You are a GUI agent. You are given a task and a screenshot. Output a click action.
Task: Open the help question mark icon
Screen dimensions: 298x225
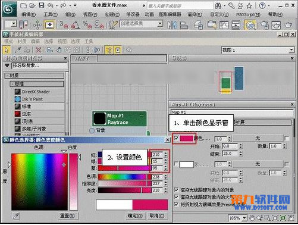pyautogui.click(x=262, y=5)
